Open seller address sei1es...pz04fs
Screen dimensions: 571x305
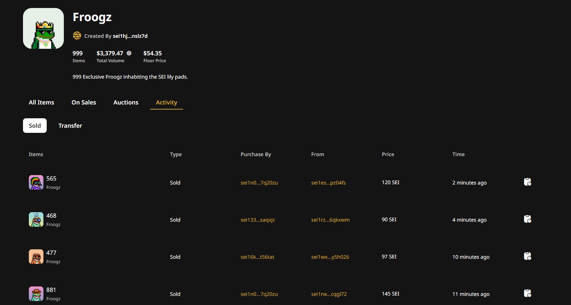[328, 183]
